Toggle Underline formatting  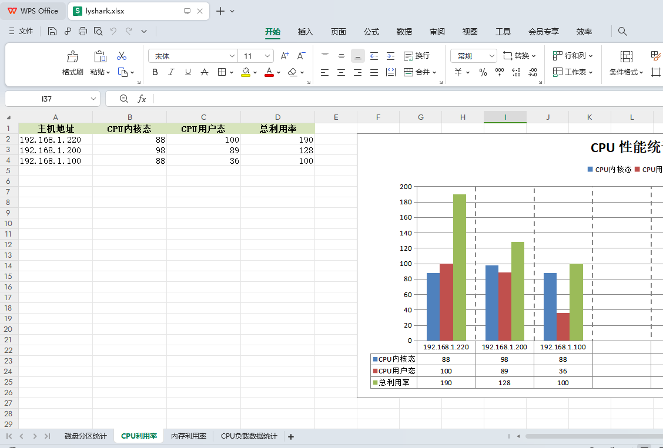pos(187,72)
